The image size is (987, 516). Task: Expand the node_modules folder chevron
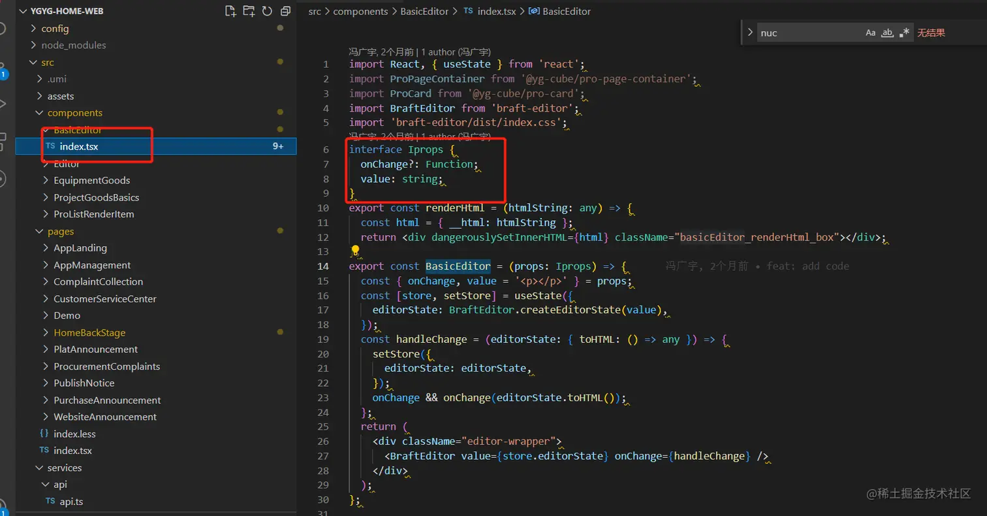[34, 46]
